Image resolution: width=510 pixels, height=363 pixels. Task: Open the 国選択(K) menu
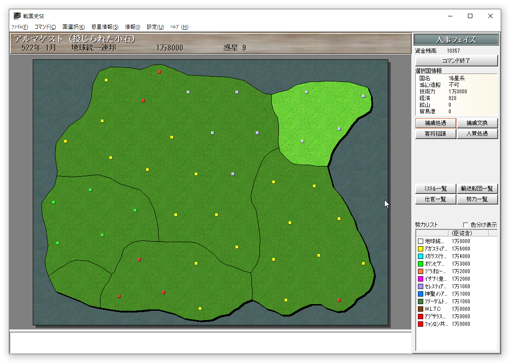point(73,27)
